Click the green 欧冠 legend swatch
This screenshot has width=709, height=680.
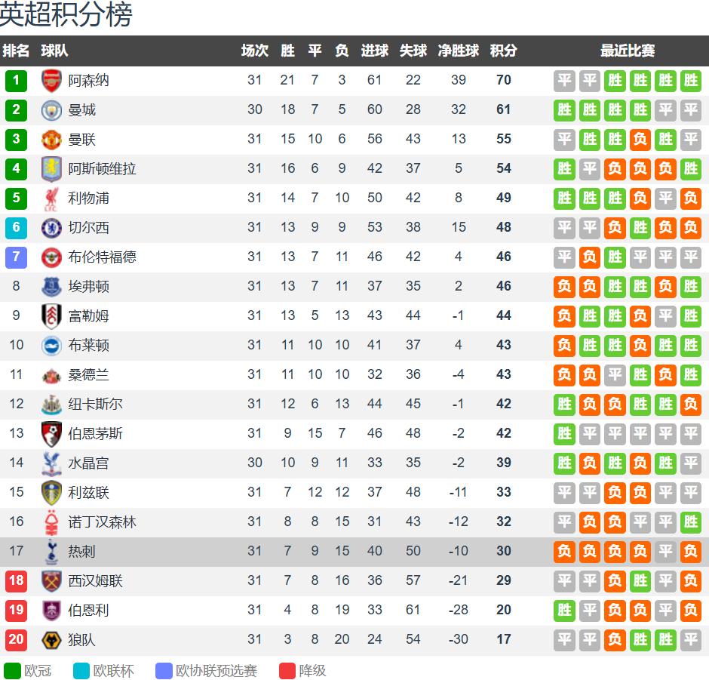pyautogui.click(x=13, y=671)
